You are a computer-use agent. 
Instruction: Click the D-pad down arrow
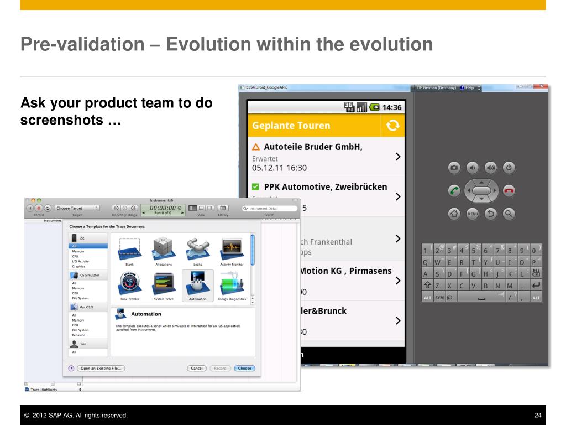[x=481, y=199]
